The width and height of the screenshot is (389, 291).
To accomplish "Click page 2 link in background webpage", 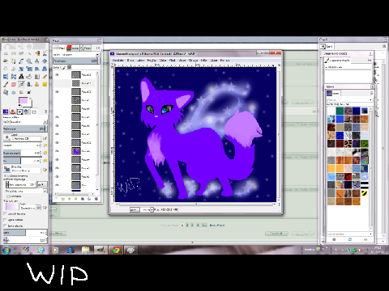I will click(x=187, y=225).
